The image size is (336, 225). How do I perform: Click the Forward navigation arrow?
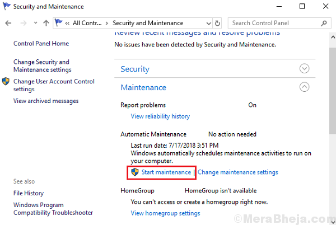point(24,23)
